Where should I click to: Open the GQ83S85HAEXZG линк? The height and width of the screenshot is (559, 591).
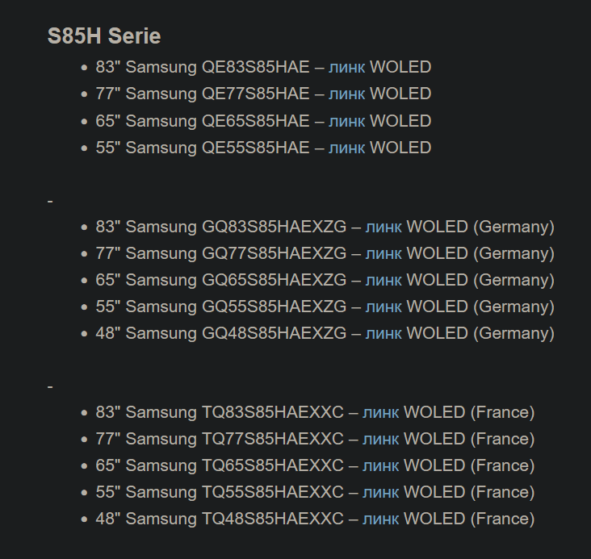click(x=384, y=227)
